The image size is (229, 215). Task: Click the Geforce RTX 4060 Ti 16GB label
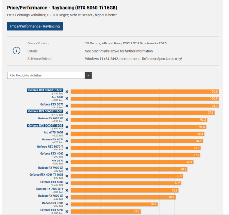[46, 175]
